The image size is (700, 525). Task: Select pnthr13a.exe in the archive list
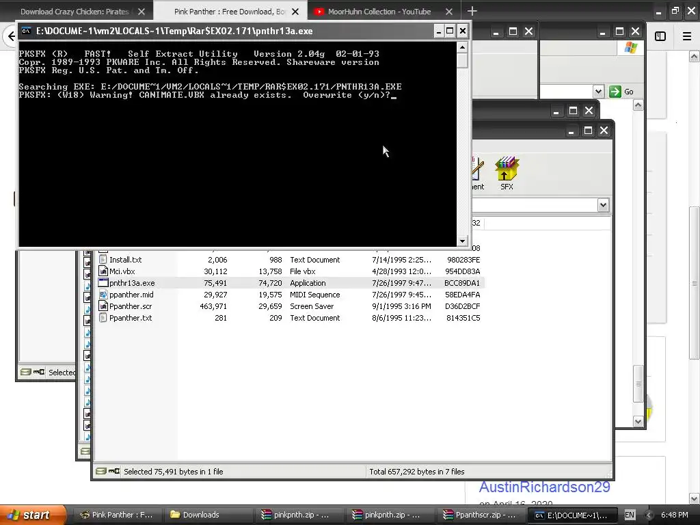coord(291,283)
